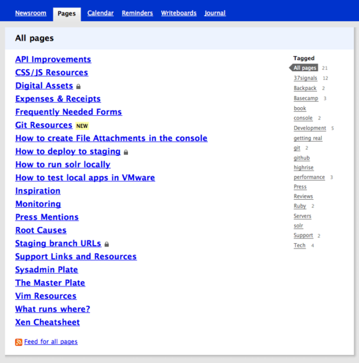Open Staging branch URLs page
The height and width of the screenshot is (363, 359).
tap(58, 244)
